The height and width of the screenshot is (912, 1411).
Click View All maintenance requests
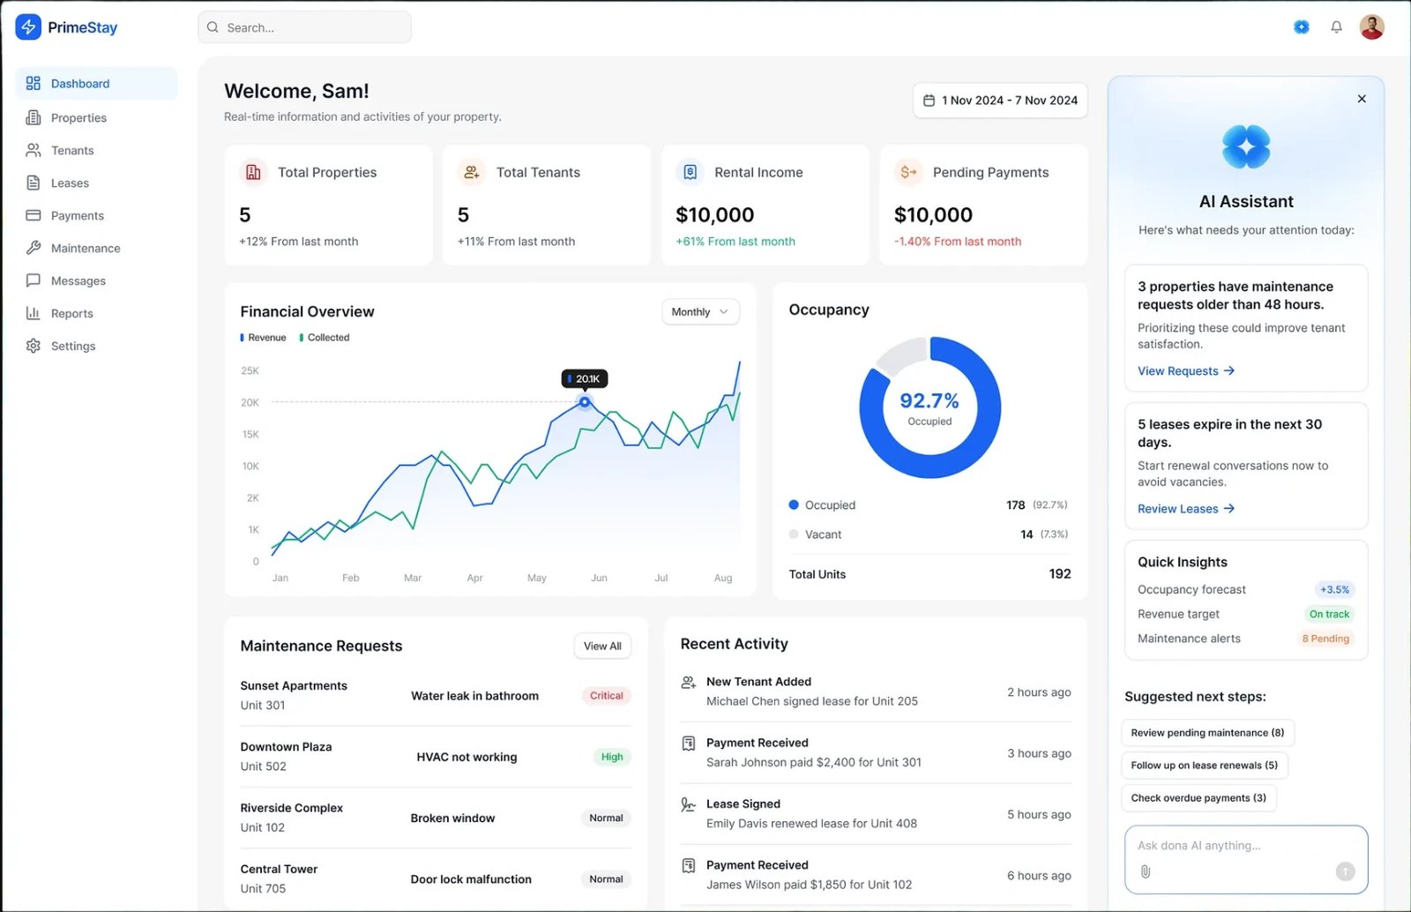(x=602, y=646)
